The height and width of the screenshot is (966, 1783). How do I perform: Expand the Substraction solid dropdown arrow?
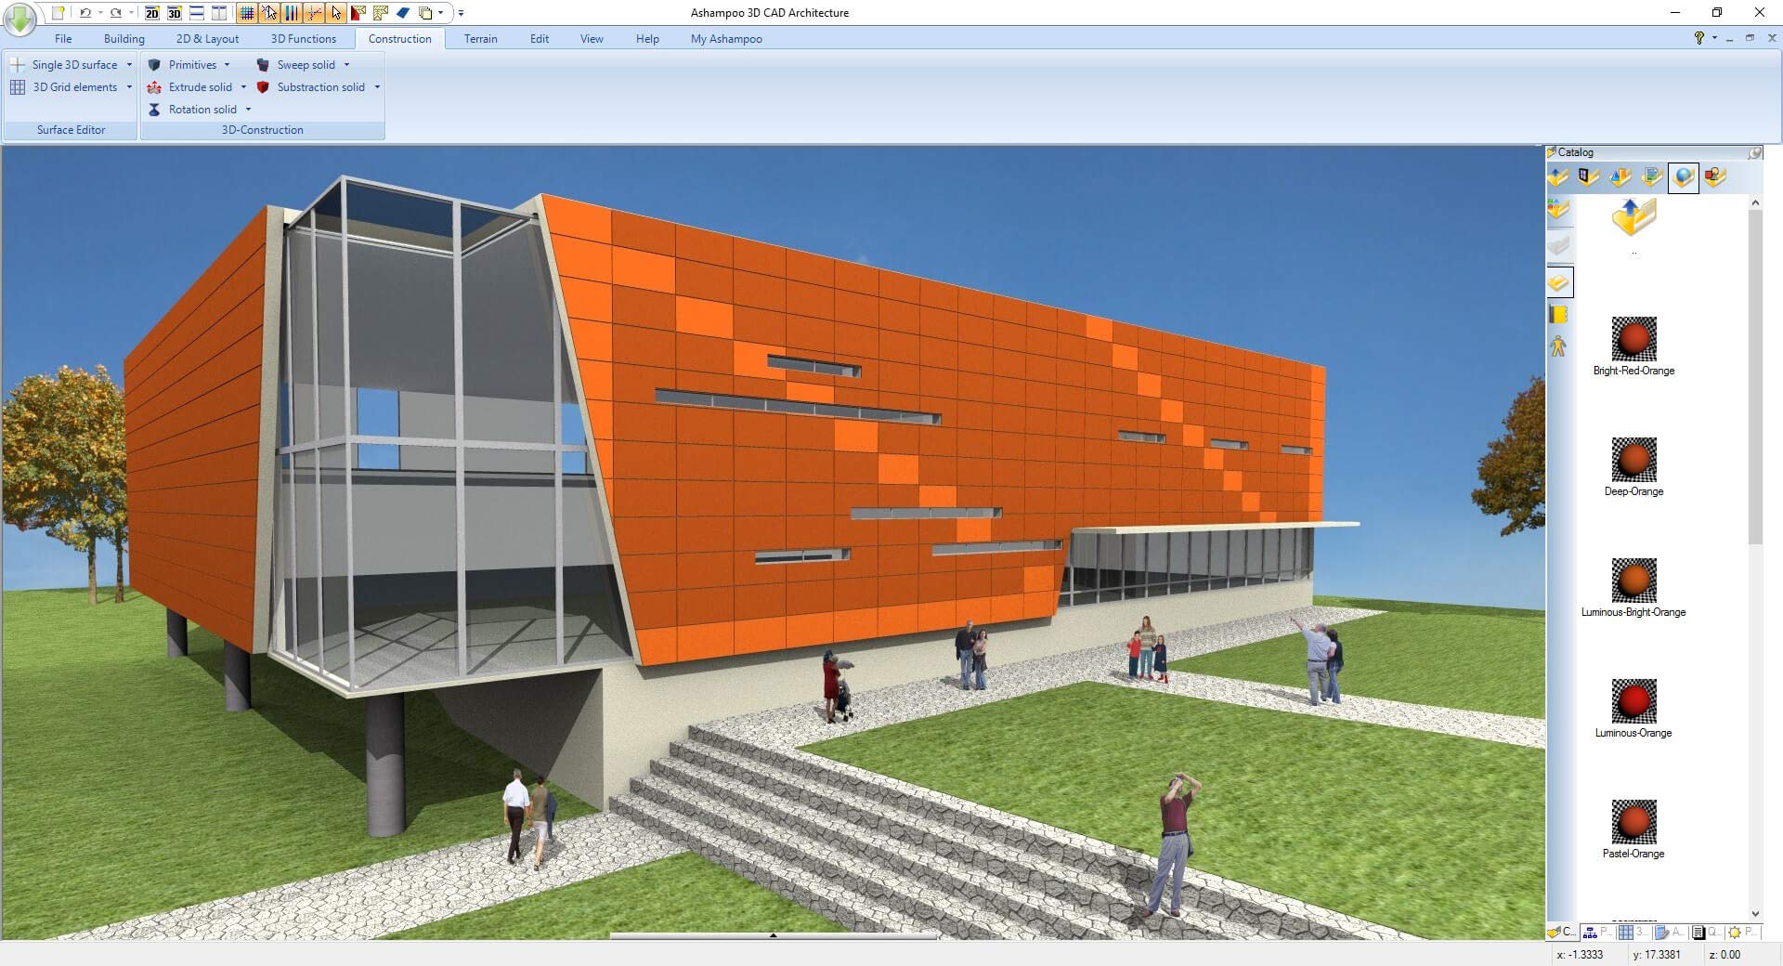[x=377, y=87]
